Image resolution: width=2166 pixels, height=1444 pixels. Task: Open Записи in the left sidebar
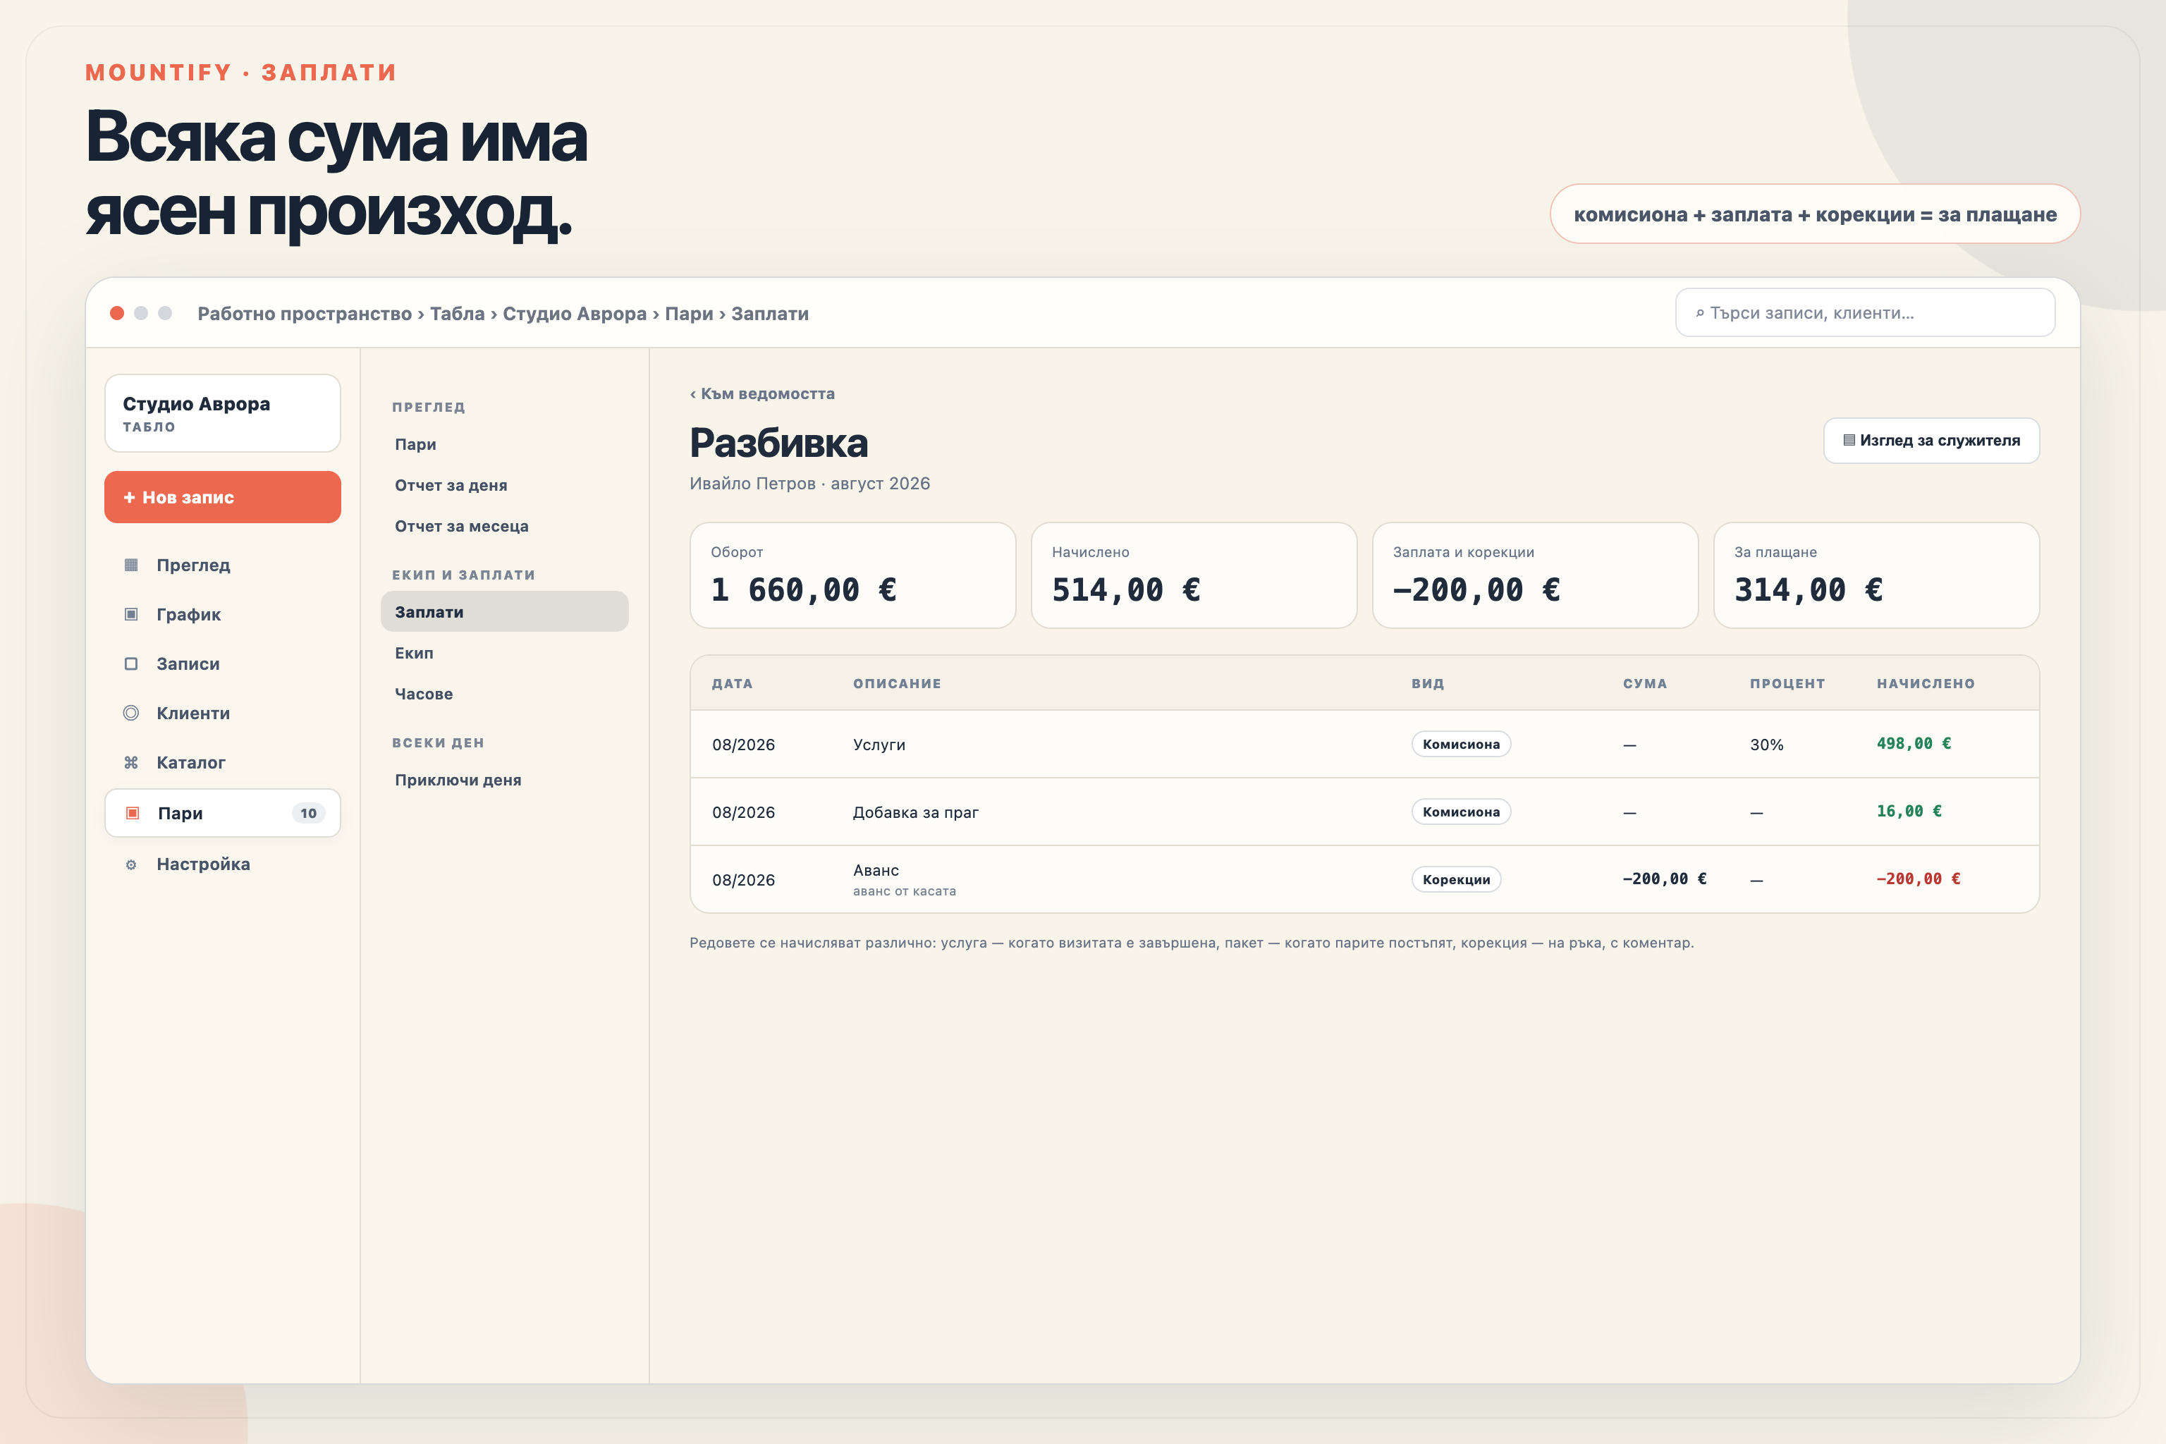pyautogui.click(x=223, y=664)
